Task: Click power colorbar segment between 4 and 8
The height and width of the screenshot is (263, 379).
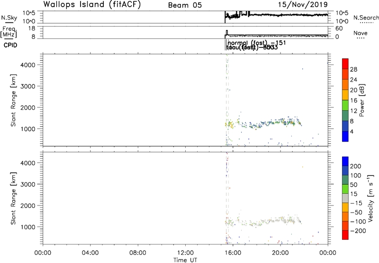Action: pos(345,126)
